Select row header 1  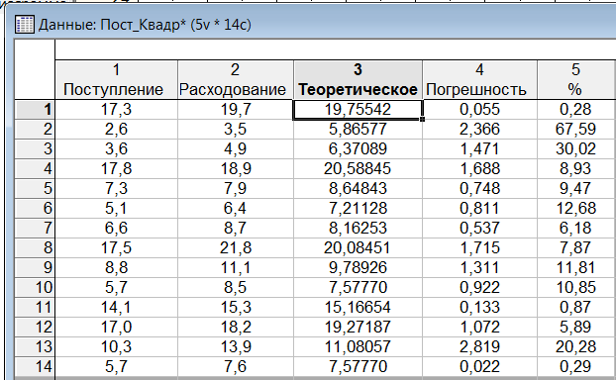pos(35,110)
